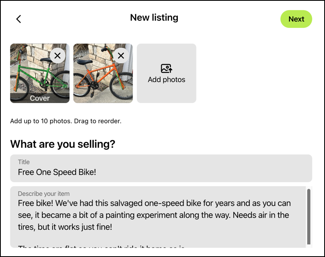
Task: Tap the back arrow at top left
Action: tap(19, 19)
